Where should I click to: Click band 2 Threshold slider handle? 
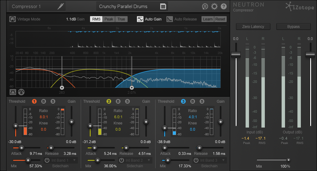90,126
